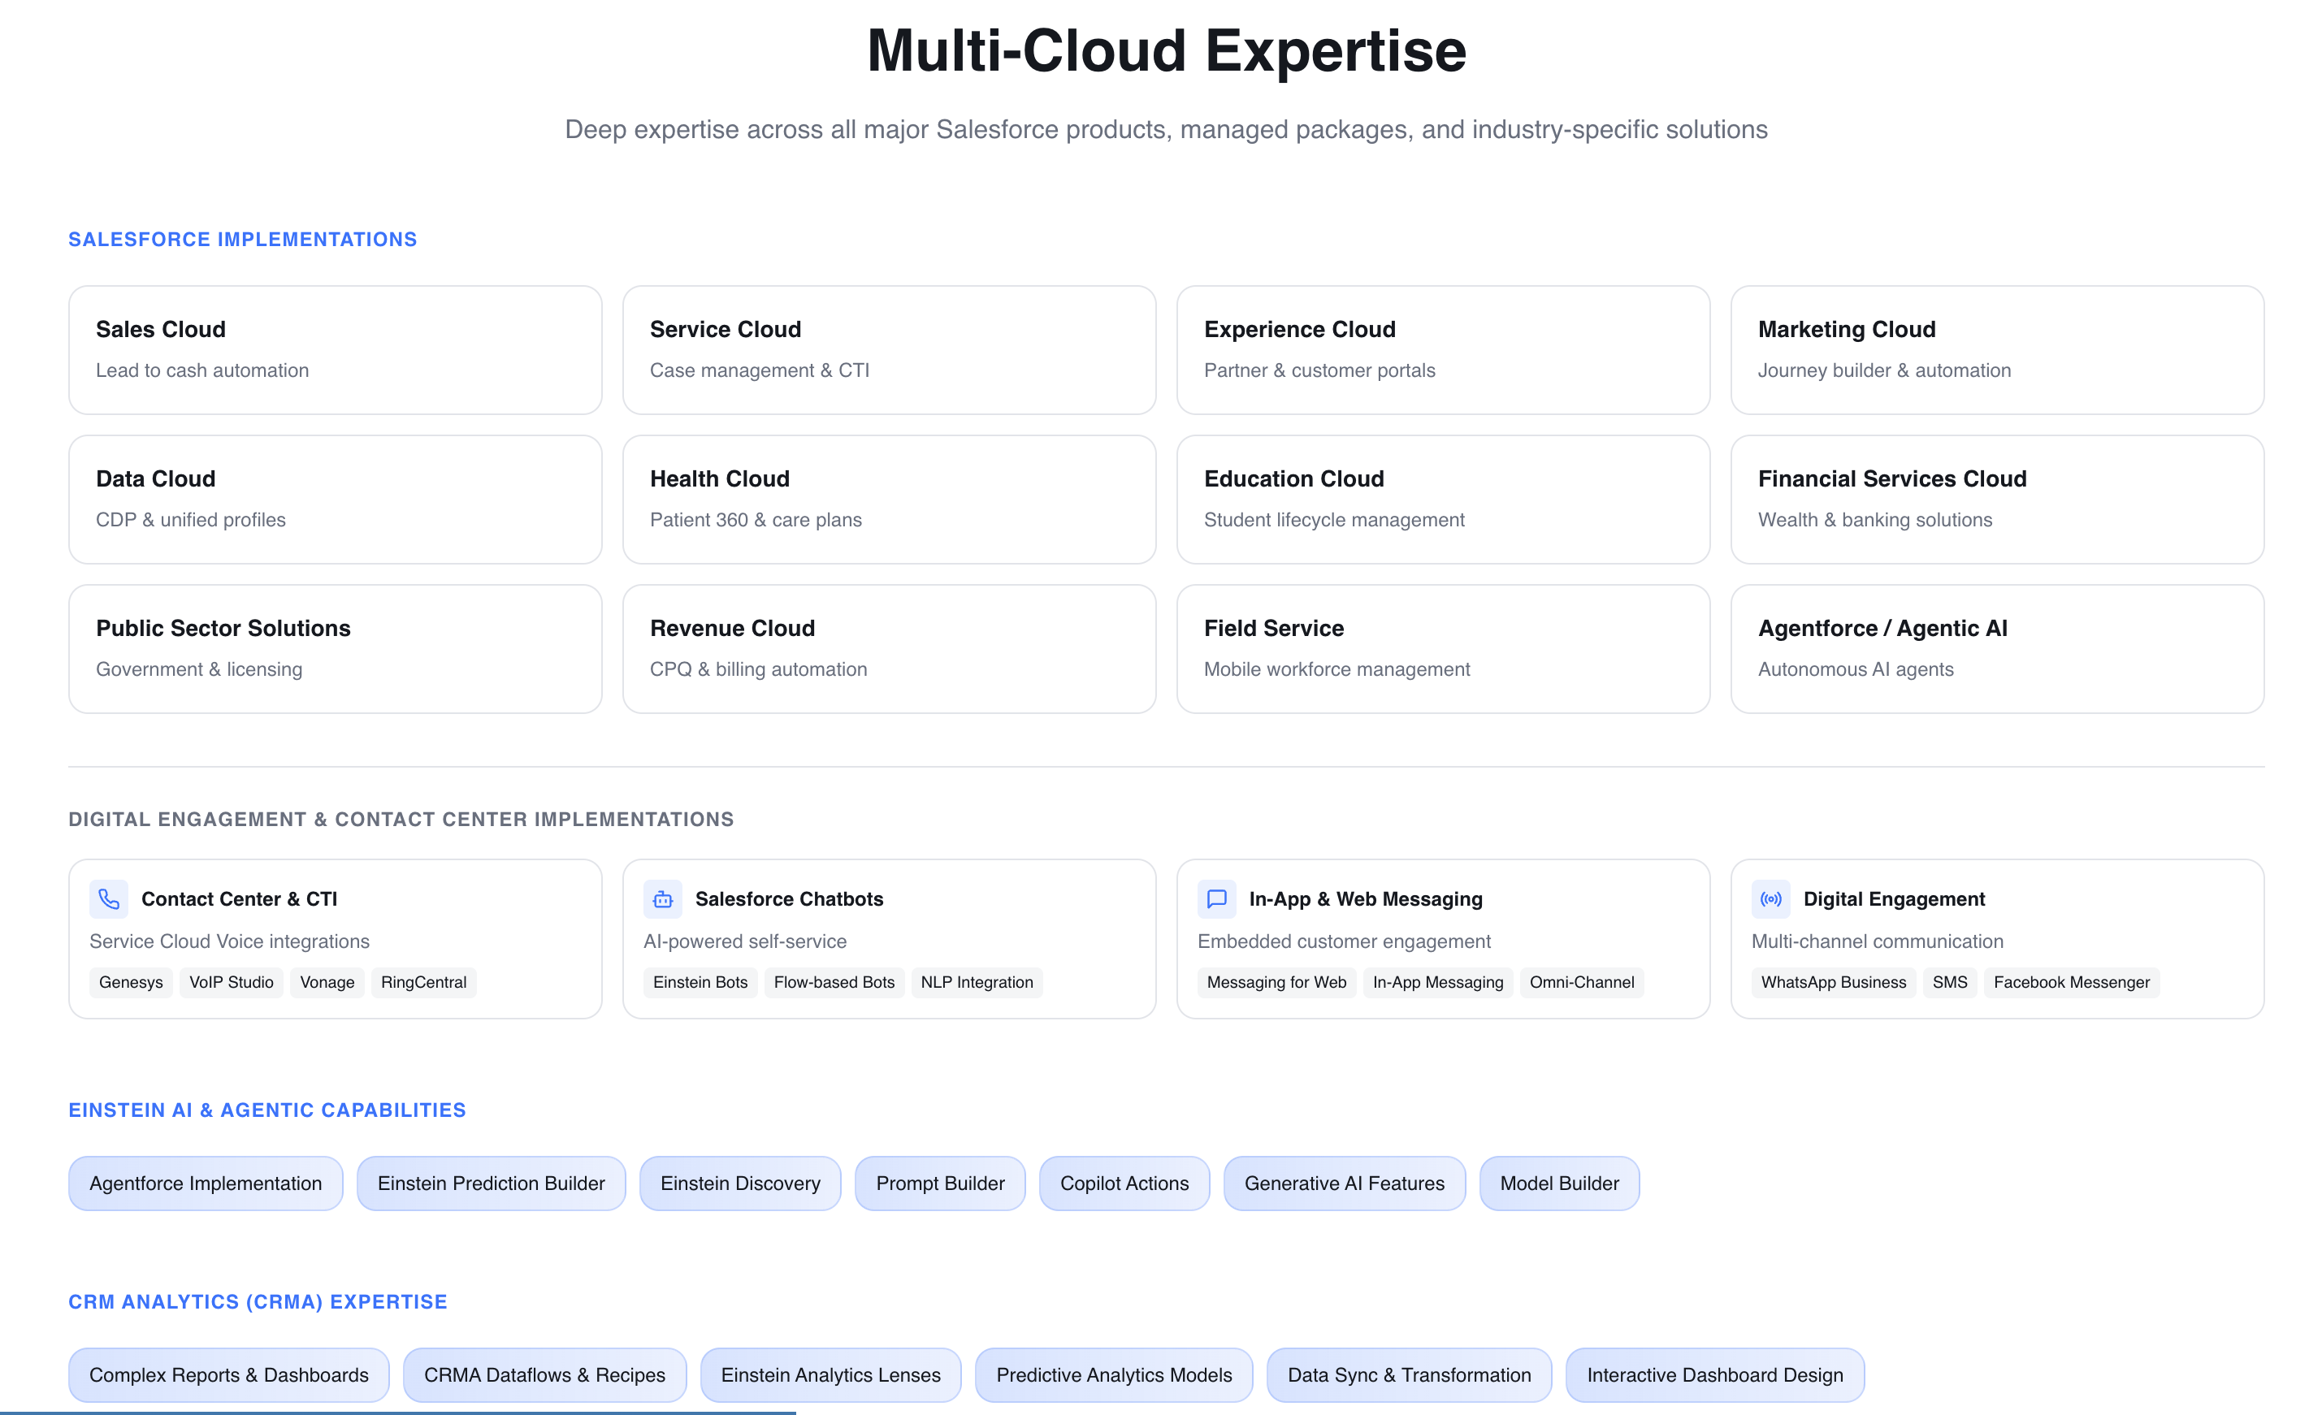Image resolution: width=2322 pixels, height=1415 pixels.
Task: Click the robot icon beside Salesforce Chatbots
Action: coord(662,898)
